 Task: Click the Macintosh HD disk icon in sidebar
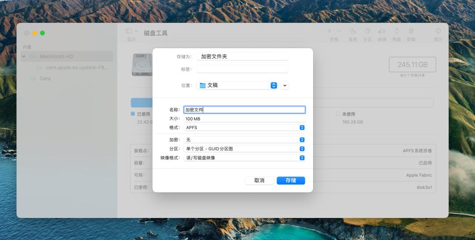[33, 56]
